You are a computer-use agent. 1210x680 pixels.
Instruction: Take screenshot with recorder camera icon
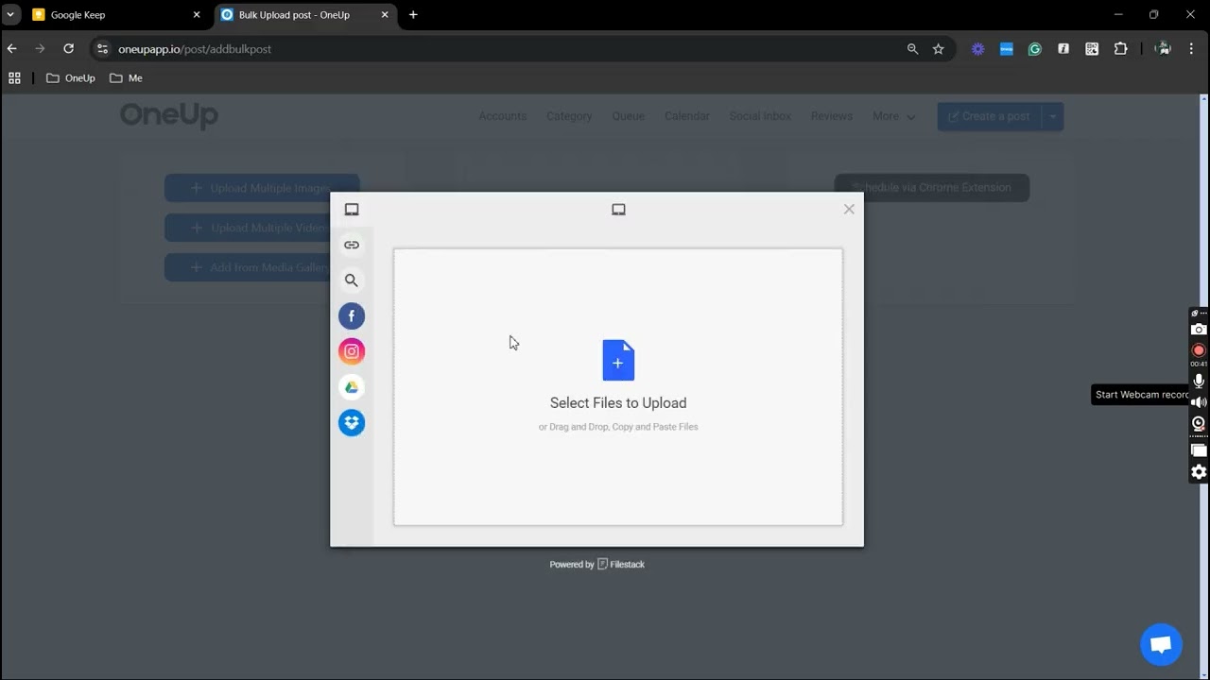(x=1199, y=329)
